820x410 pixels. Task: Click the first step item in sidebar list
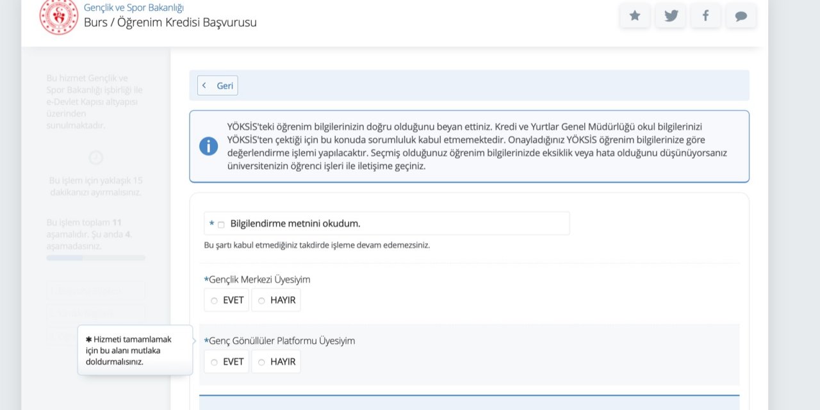point(95,291)
